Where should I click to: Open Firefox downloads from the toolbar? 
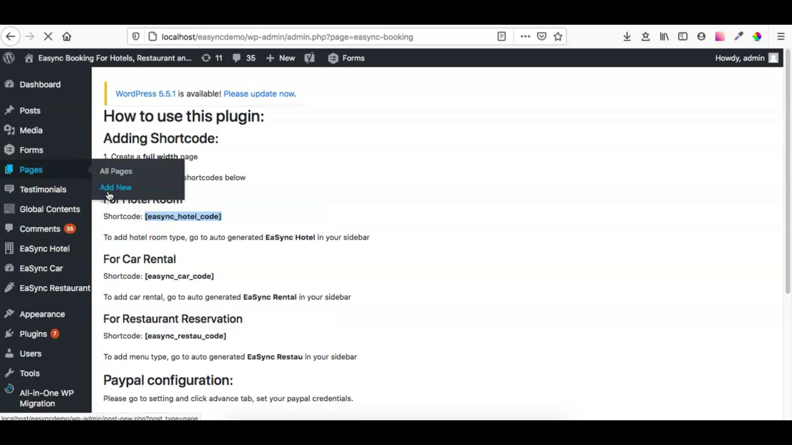[627, 36]
